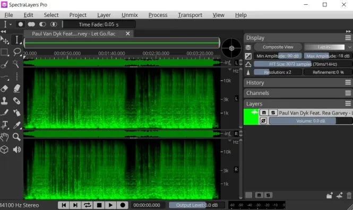Click the 3D orientation compass widget
This screenshot has height=210, width=353.
[x=231, y=48]
